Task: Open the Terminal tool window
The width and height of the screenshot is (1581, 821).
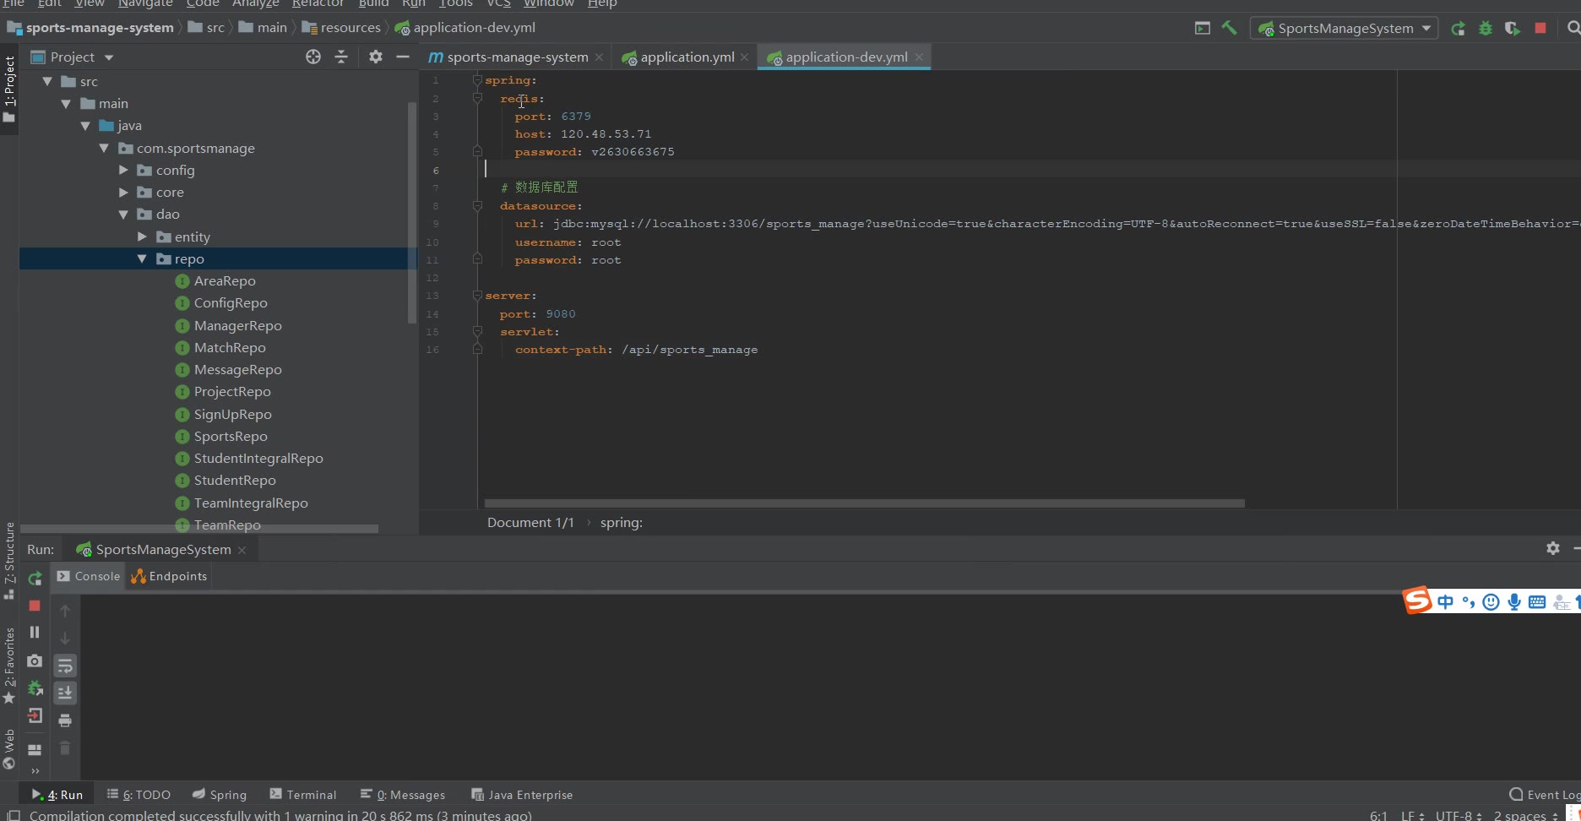Action: click(x=303, y=795)
